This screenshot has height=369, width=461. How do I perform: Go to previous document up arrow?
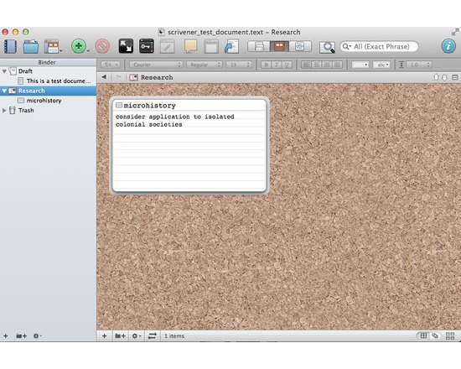point(437,77)
